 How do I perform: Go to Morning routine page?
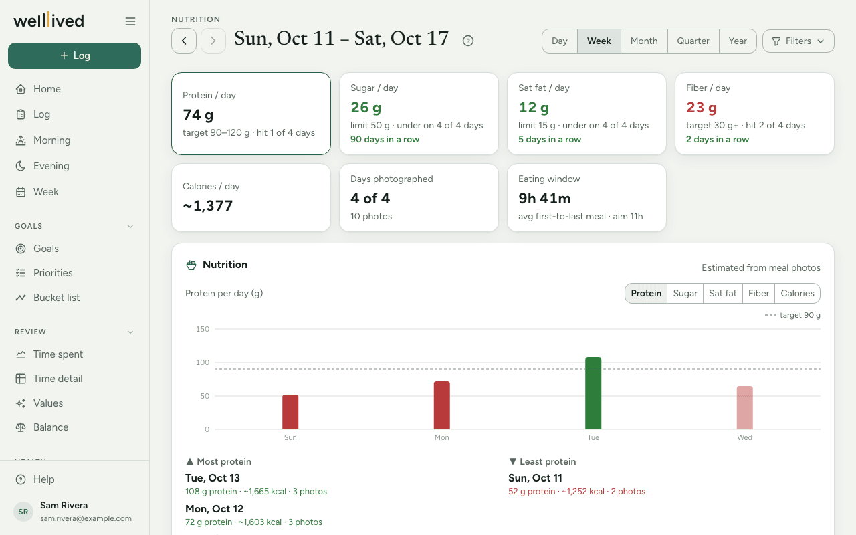[x=74, y=140]
